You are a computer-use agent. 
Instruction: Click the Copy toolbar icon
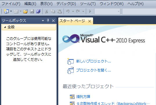pos(53,11)
